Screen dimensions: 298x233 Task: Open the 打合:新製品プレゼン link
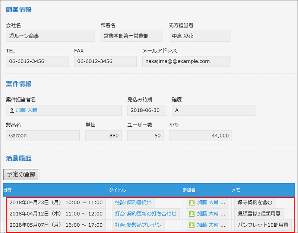(138, 225)
